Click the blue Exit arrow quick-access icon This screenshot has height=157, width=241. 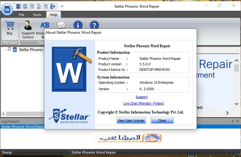[x=53, y=6]
